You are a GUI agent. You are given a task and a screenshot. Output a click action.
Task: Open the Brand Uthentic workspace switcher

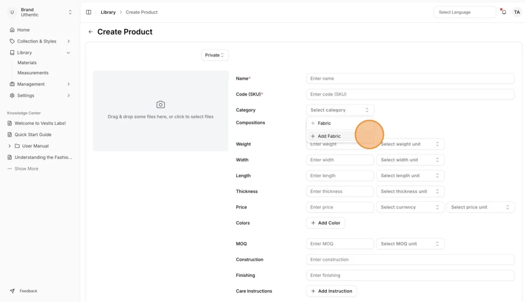click(40, 12)
